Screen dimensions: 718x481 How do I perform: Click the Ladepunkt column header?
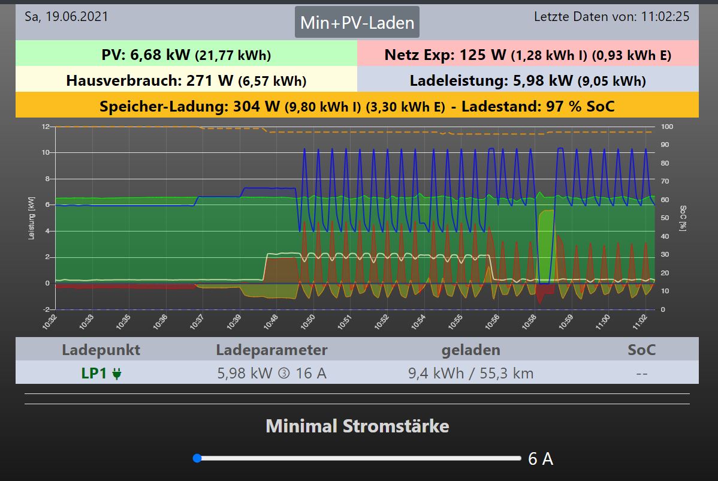pos(101,350)
